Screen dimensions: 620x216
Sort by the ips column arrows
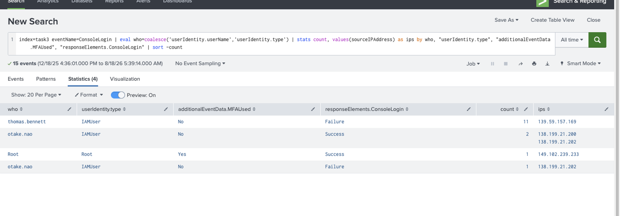click(548, 109)
